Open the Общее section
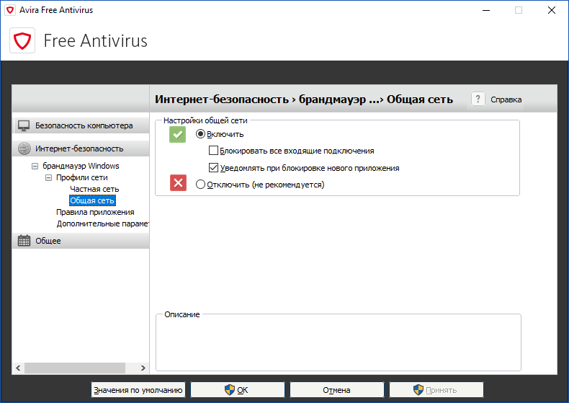The width and height of the screenshot is (569, 403). (81, 240)
